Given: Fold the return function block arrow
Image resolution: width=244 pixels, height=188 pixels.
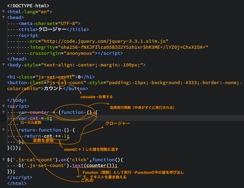Looking at the screenshot, I should 3,130.
